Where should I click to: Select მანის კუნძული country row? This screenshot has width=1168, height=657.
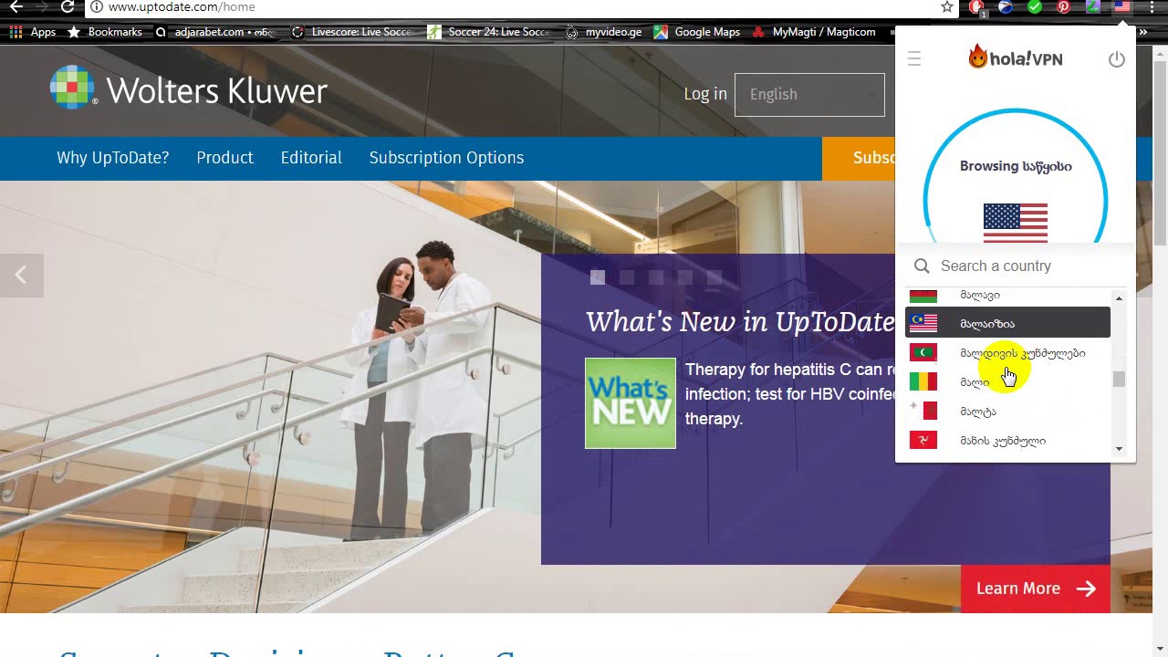pyautogui.click(x=1007, y=441)
